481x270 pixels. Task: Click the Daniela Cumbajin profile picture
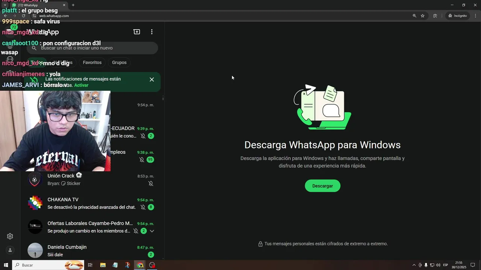click(35, 250)
